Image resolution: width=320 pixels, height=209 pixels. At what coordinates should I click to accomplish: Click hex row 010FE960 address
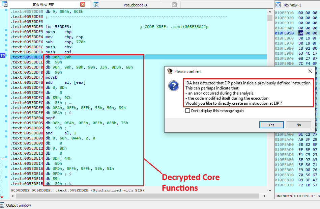coord(284,38)
